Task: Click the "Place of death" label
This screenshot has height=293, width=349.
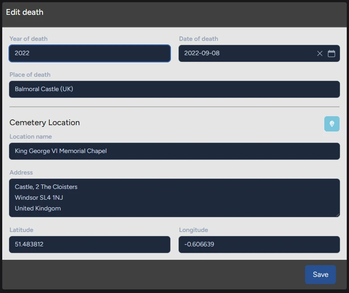Action: click(30, 75)
